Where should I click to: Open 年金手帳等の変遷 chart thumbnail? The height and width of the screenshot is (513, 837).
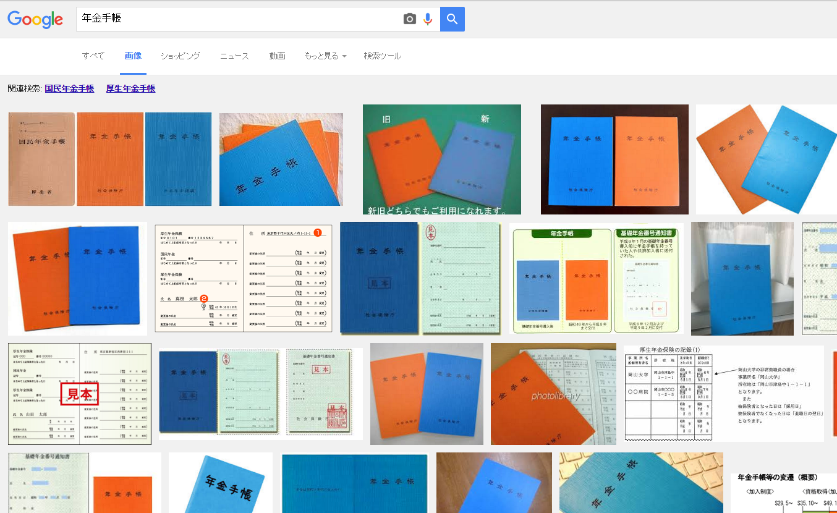[x=784, y=493]
